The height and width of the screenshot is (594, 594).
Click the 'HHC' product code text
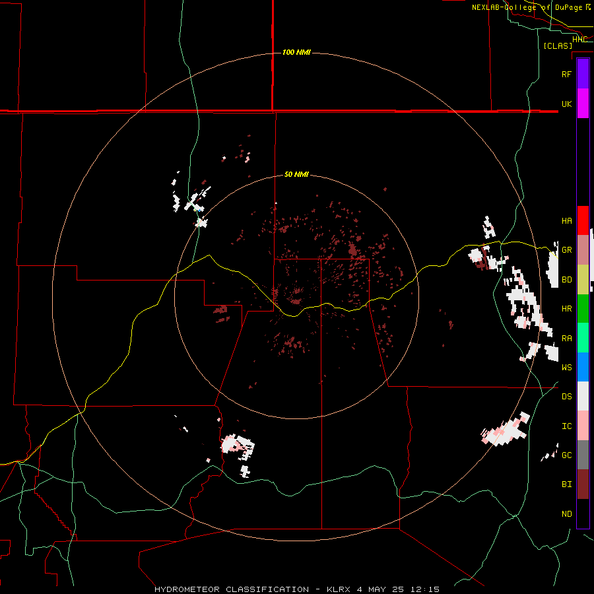579,40
